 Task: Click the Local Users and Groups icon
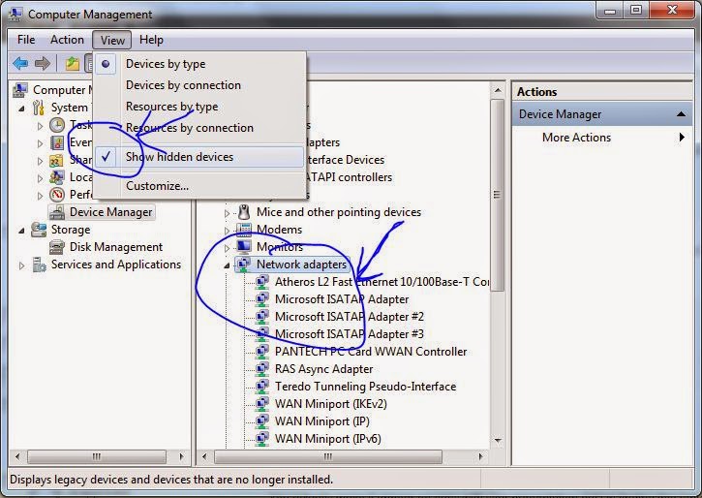click(x=57, y=177)
